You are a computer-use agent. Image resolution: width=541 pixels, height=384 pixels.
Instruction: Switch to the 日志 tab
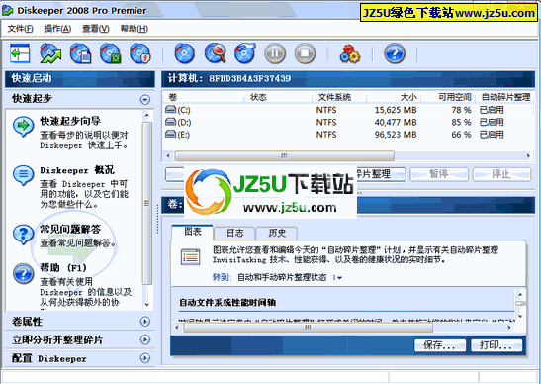click(234, 234)
